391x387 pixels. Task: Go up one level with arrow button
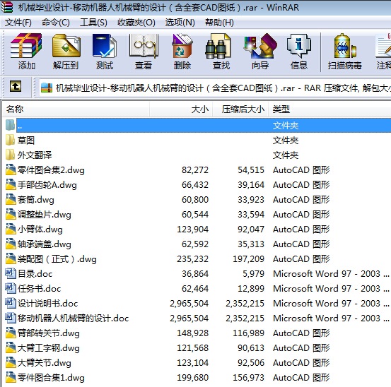(x=16, y=87)
